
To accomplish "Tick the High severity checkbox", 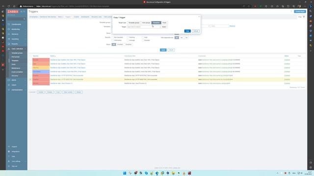I will (x=143, y=37).
